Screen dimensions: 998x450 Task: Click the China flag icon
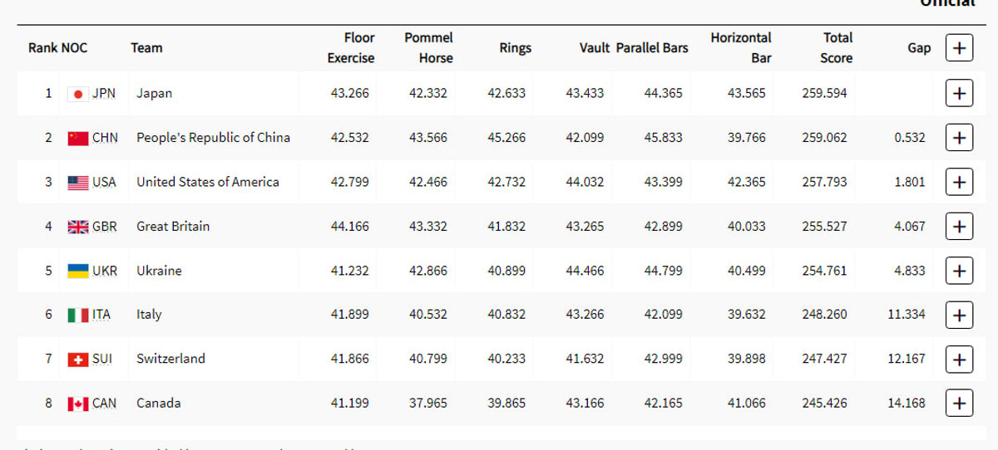(78, 138)
